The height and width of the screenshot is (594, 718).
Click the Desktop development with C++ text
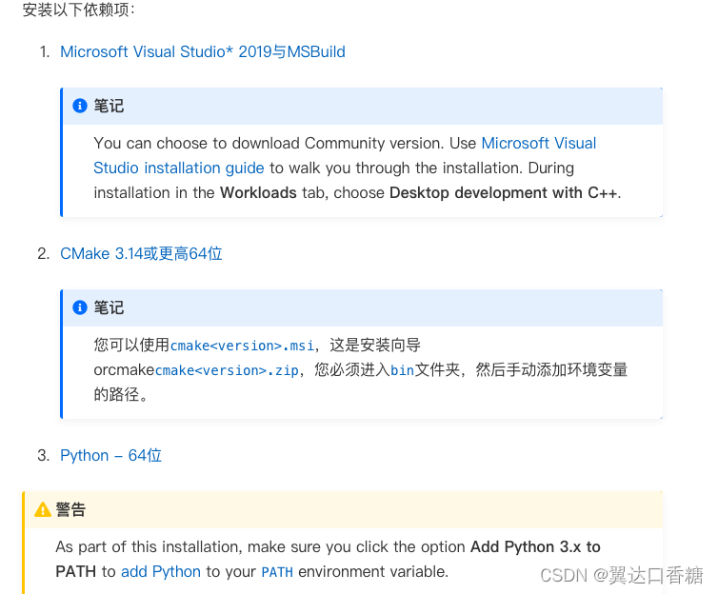[x=503, y=192]
